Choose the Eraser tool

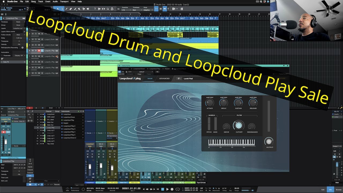(x=71, y=9)
